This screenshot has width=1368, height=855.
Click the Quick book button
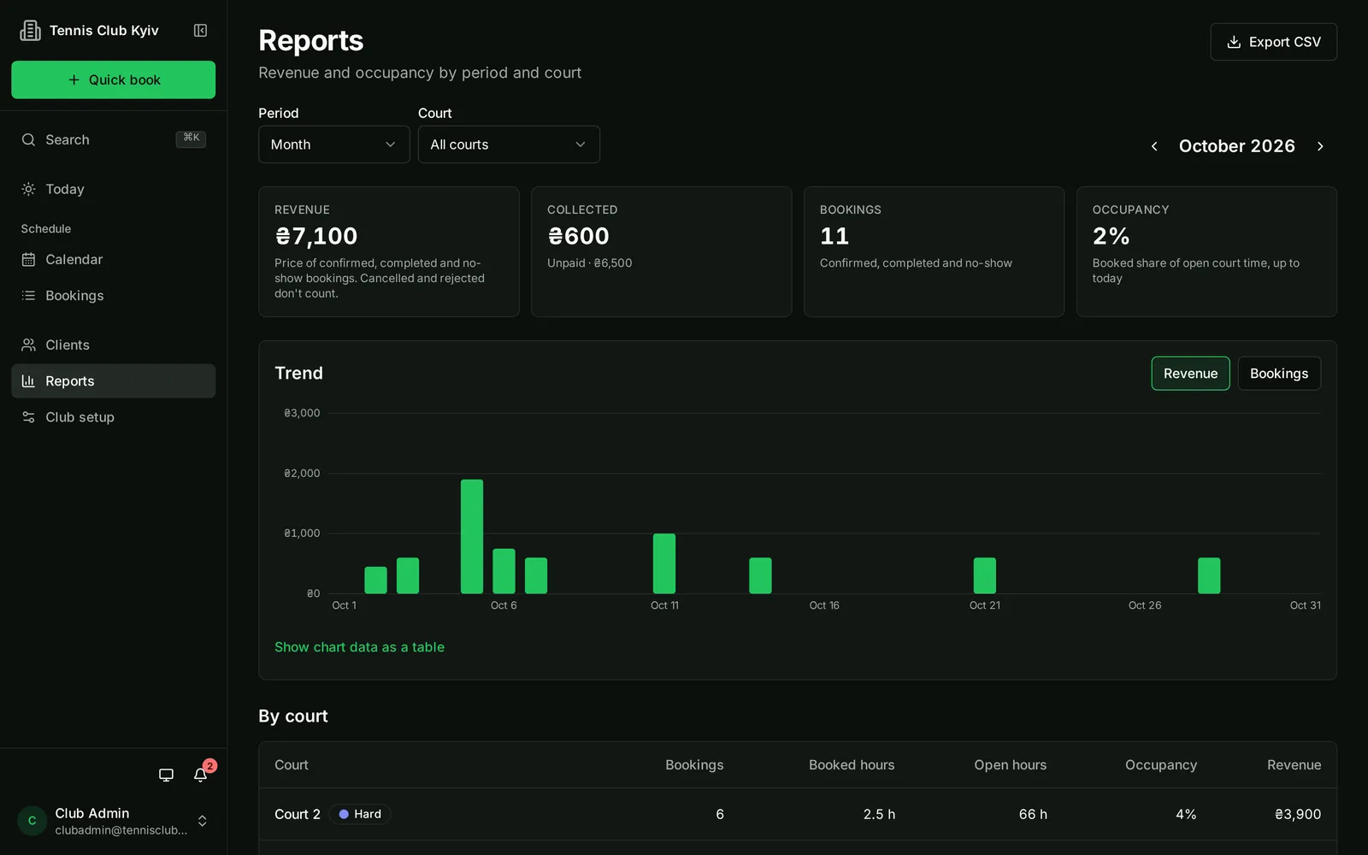pyautogui.click(x=114, y=80)
